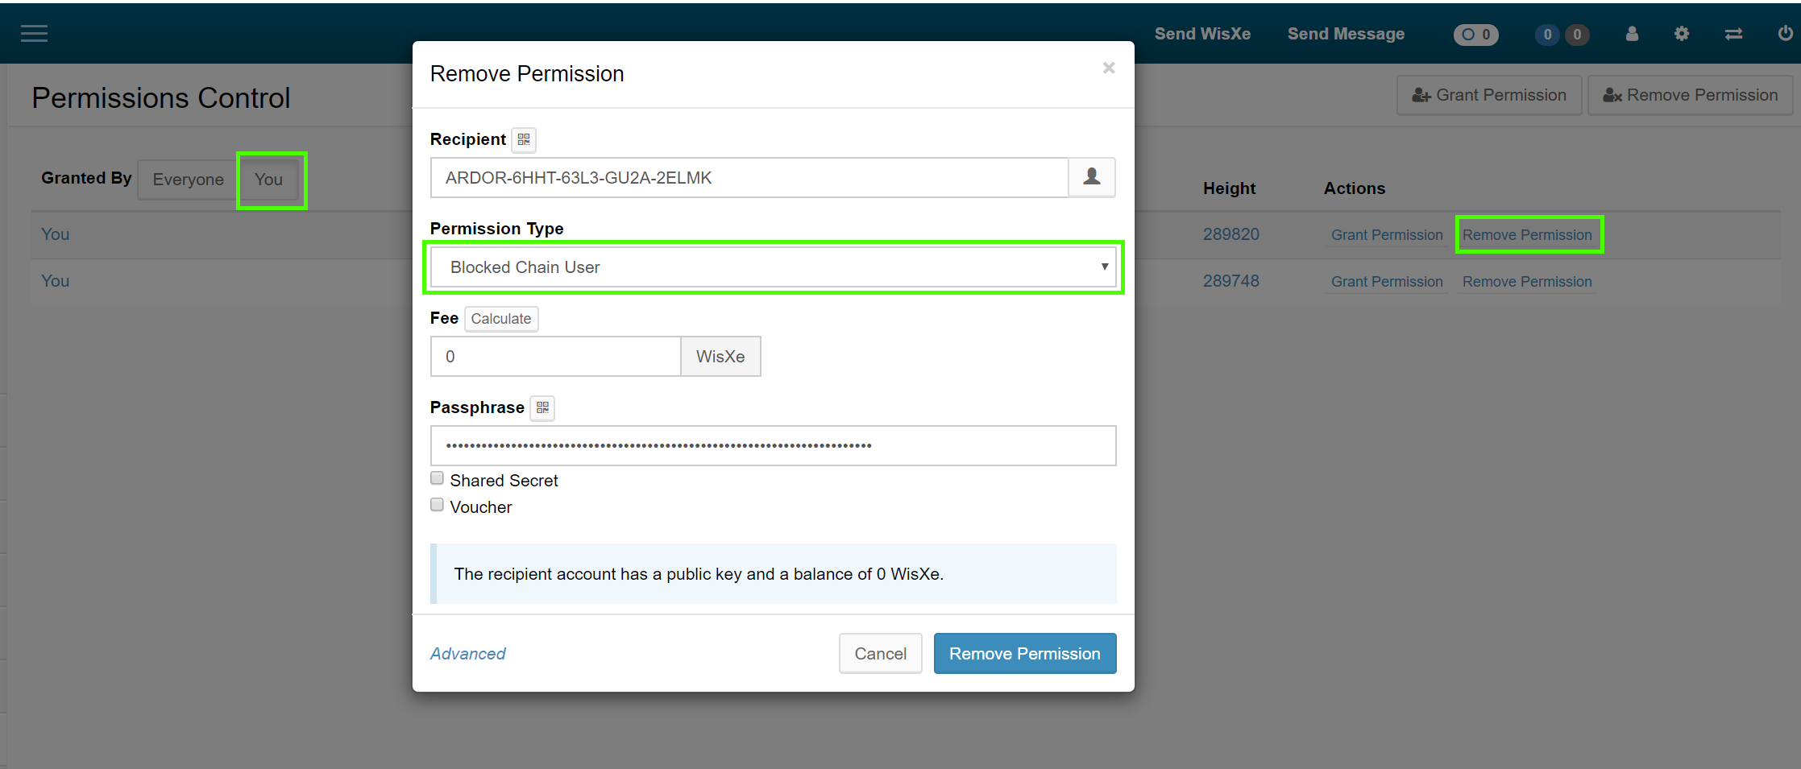Tick the Voucher checkbox
The image size is (1801, 769).
click(x=438, y=505)
